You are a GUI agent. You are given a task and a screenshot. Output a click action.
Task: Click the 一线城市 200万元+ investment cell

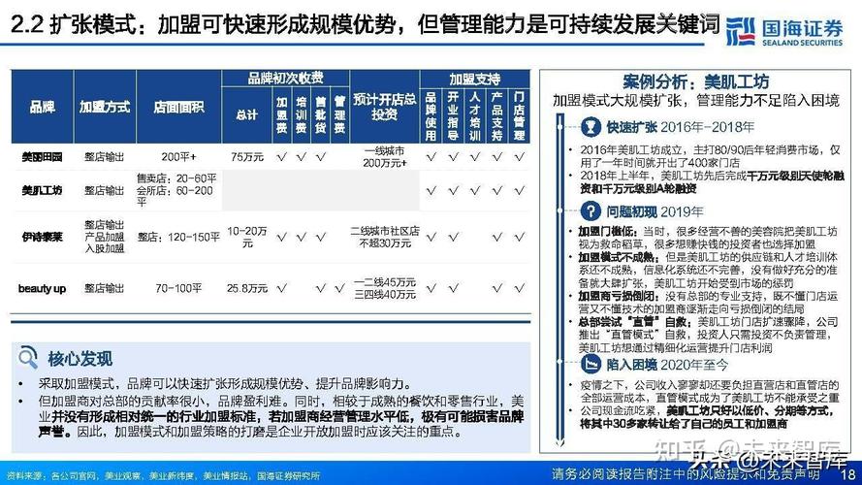click(x=384, y=157)
